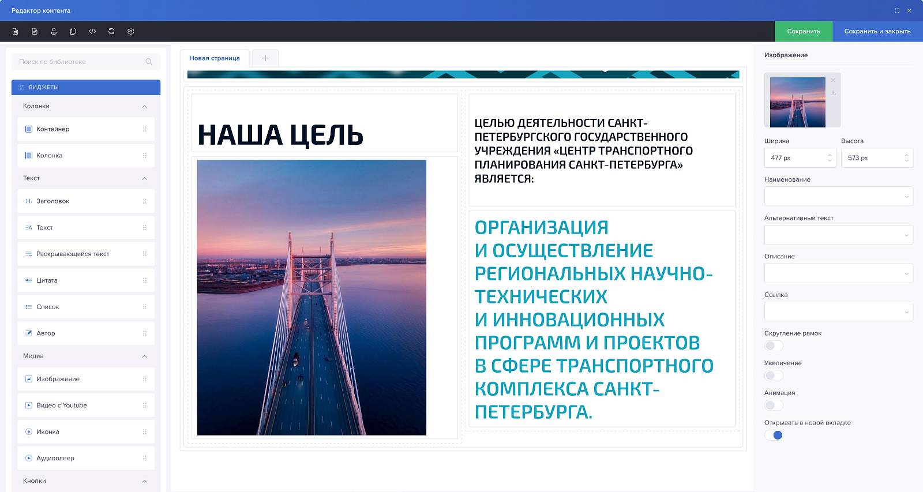Image resolution: width=923 pixels, height=492 pixels.
Task: Open editor settings gear icon
Action: 131,31
